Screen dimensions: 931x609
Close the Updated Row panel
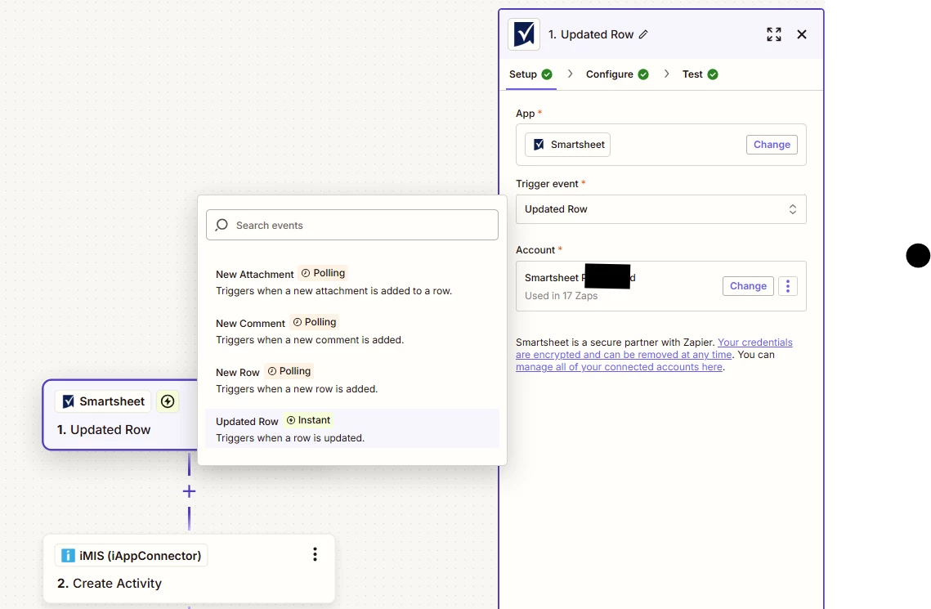pos(802,34)
